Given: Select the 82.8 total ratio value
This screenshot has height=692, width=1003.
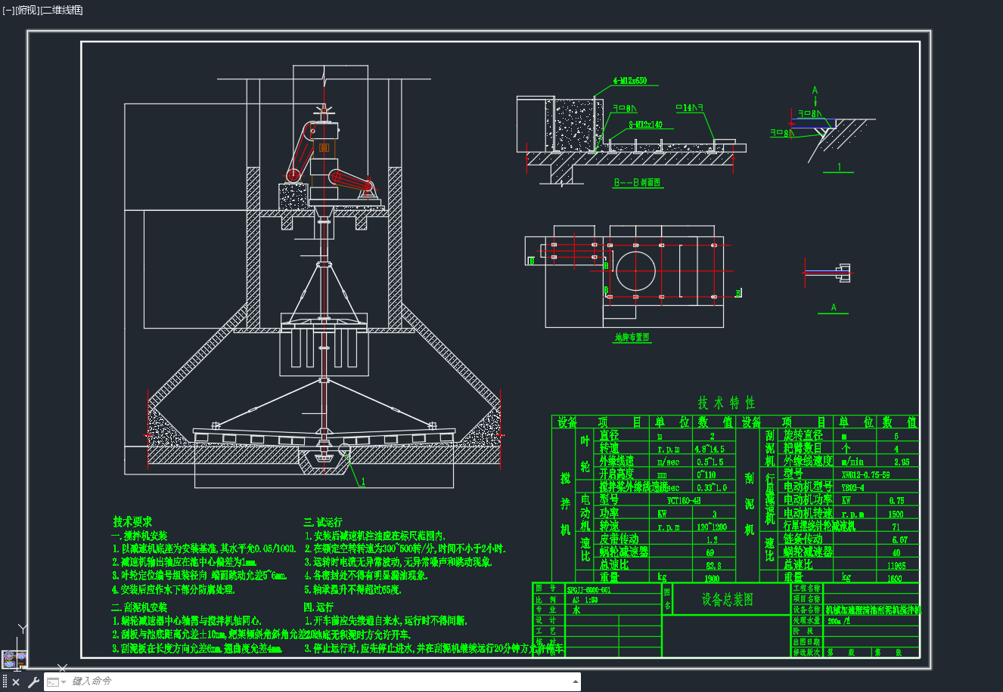Looking at the screenshot, I should (x=713, y=565).
